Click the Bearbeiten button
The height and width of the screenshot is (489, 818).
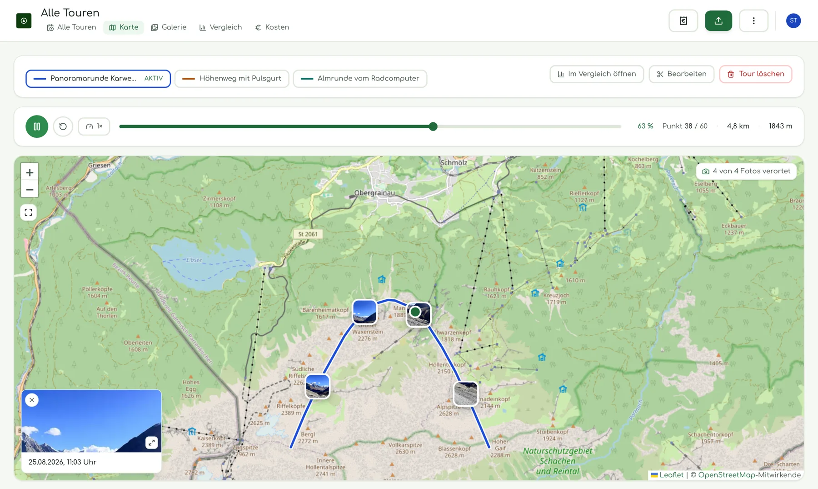pos(681,74)
